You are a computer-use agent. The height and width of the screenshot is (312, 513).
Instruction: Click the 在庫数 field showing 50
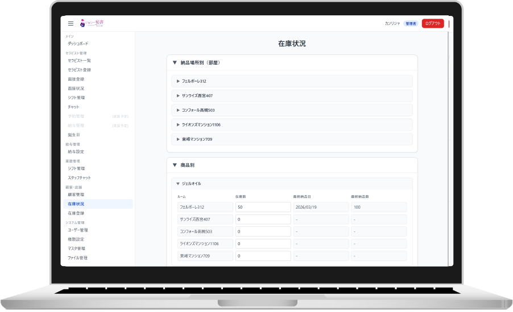click(263, 207)
